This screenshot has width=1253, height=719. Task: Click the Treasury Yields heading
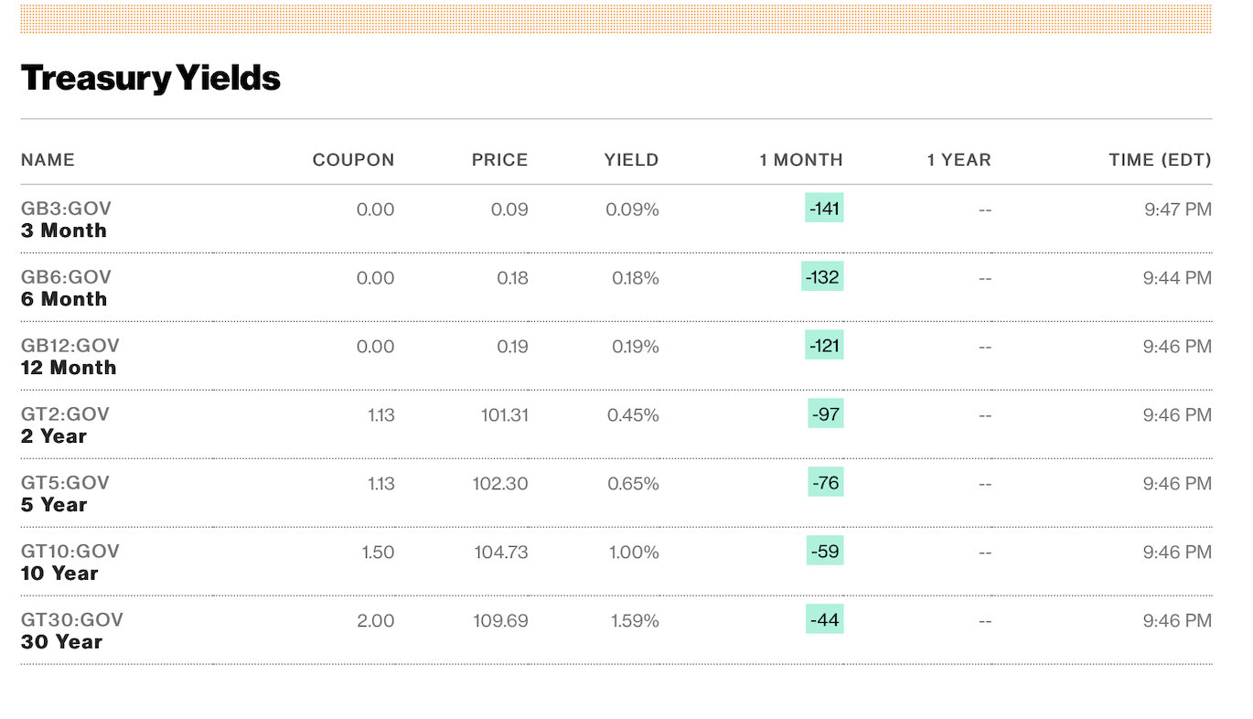click(x=151, y=79)
